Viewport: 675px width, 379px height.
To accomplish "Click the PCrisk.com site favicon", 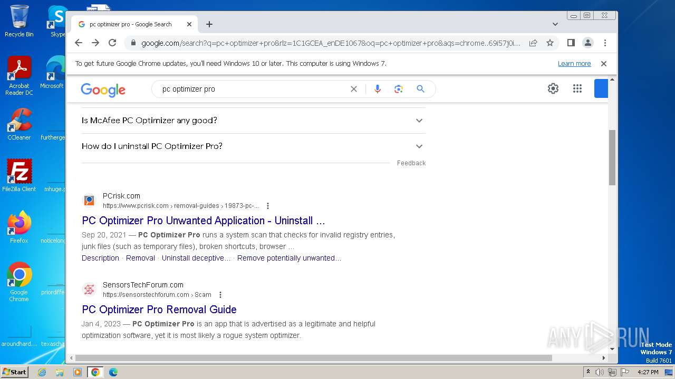I will click(x=89, y=201).
